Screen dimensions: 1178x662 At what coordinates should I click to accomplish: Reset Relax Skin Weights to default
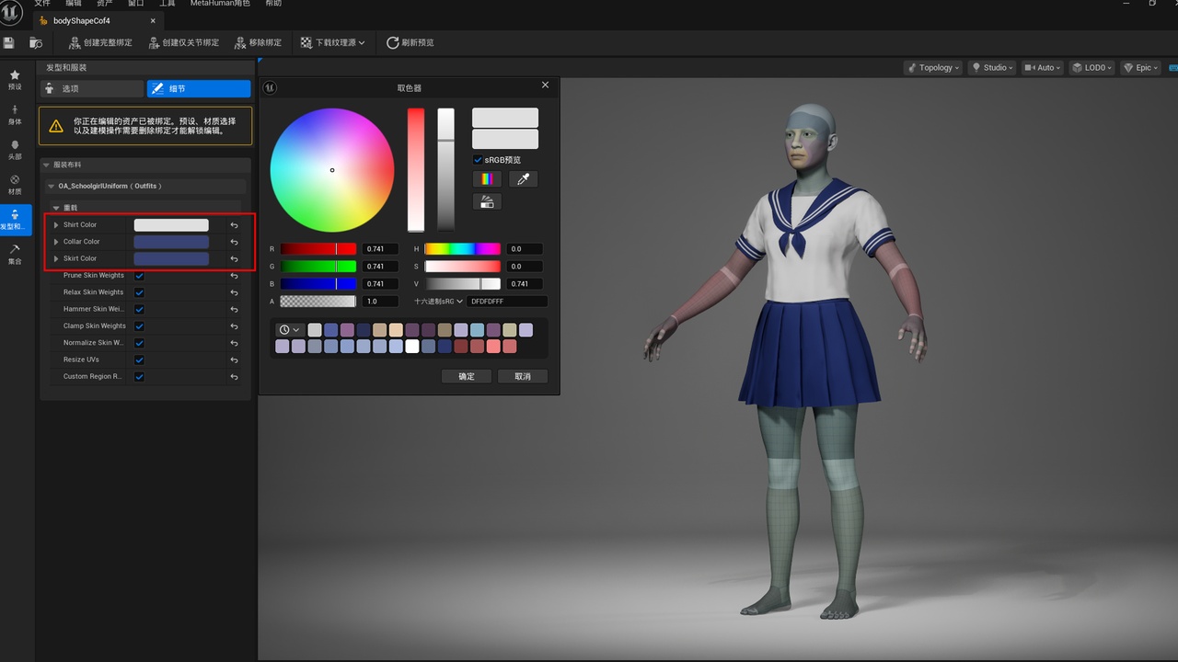(234, 292)
